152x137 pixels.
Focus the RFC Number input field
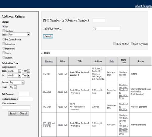[99, 20]
